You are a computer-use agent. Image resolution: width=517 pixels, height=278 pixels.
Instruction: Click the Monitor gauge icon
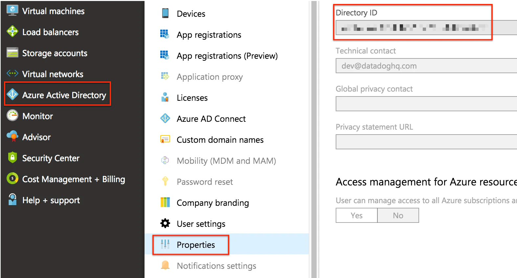[12, 116]
